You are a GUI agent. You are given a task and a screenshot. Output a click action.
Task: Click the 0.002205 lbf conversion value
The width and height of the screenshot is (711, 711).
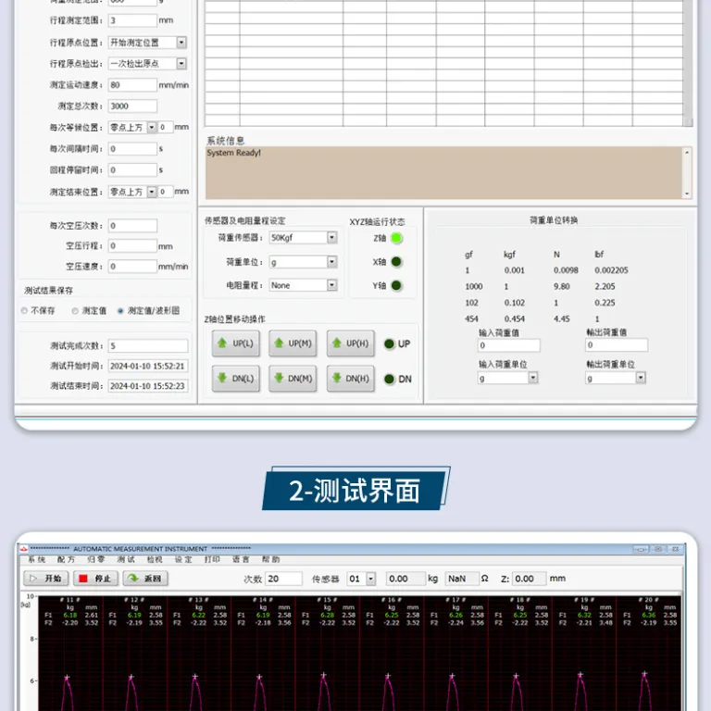pos(611,270)
